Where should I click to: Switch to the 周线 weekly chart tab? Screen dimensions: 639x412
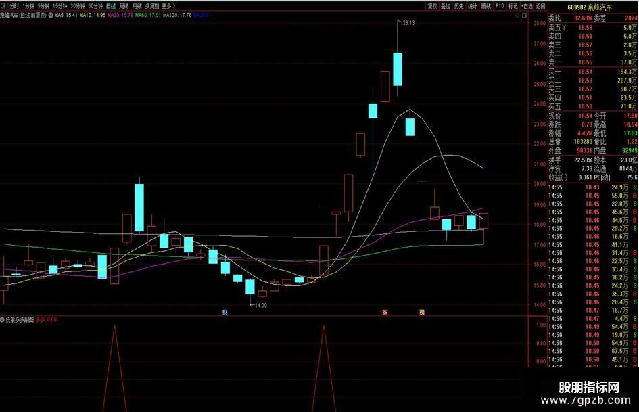(x=124, y=6)
